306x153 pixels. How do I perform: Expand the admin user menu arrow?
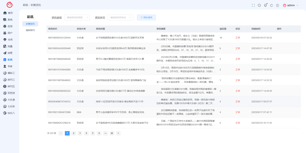tap(297, 5)
